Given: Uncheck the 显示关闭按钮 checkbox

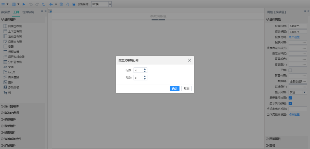Looking at the screenshot, I should [290, 103].
